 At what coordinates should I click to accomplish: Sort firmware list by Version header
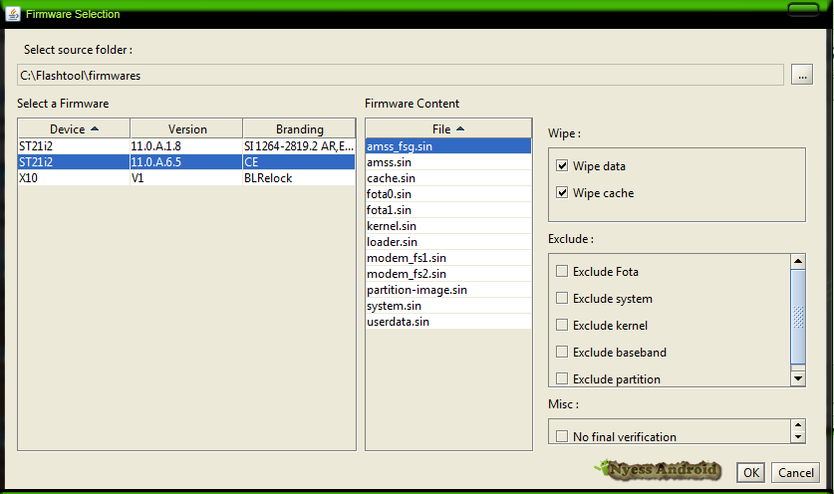[186, 129]
